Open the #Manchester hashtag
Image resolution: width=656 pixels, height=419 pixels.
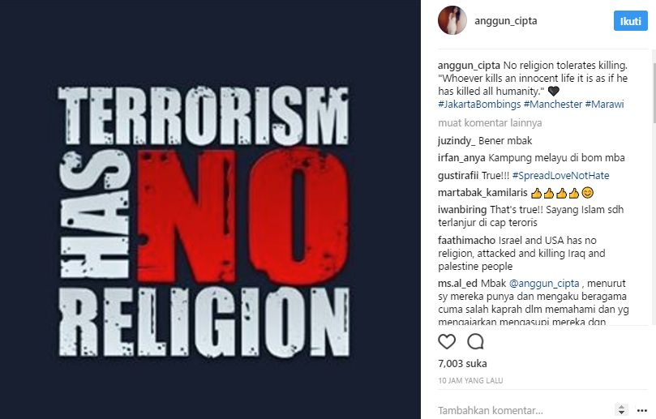click(553, 104)
